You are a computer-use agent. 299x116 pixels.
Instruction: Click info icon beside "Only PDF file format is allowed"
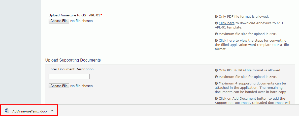click(x=216, y=17)
